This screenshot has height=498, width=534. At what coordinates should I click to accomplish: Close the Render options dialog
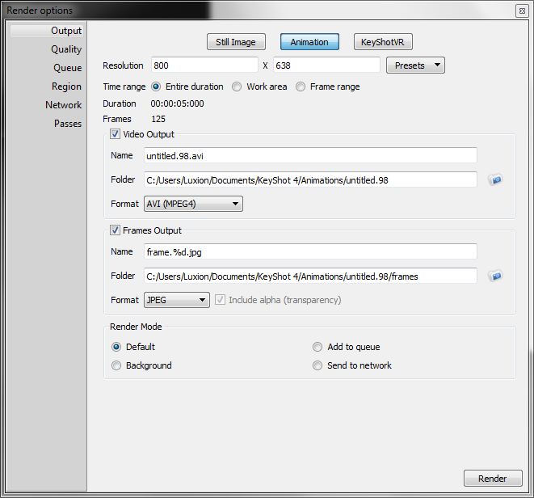pos(522,11)
